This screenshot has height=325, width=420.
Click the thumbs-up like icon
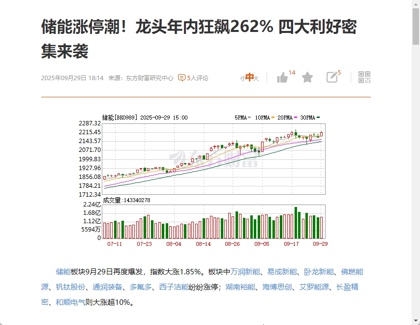click(282, 78)
